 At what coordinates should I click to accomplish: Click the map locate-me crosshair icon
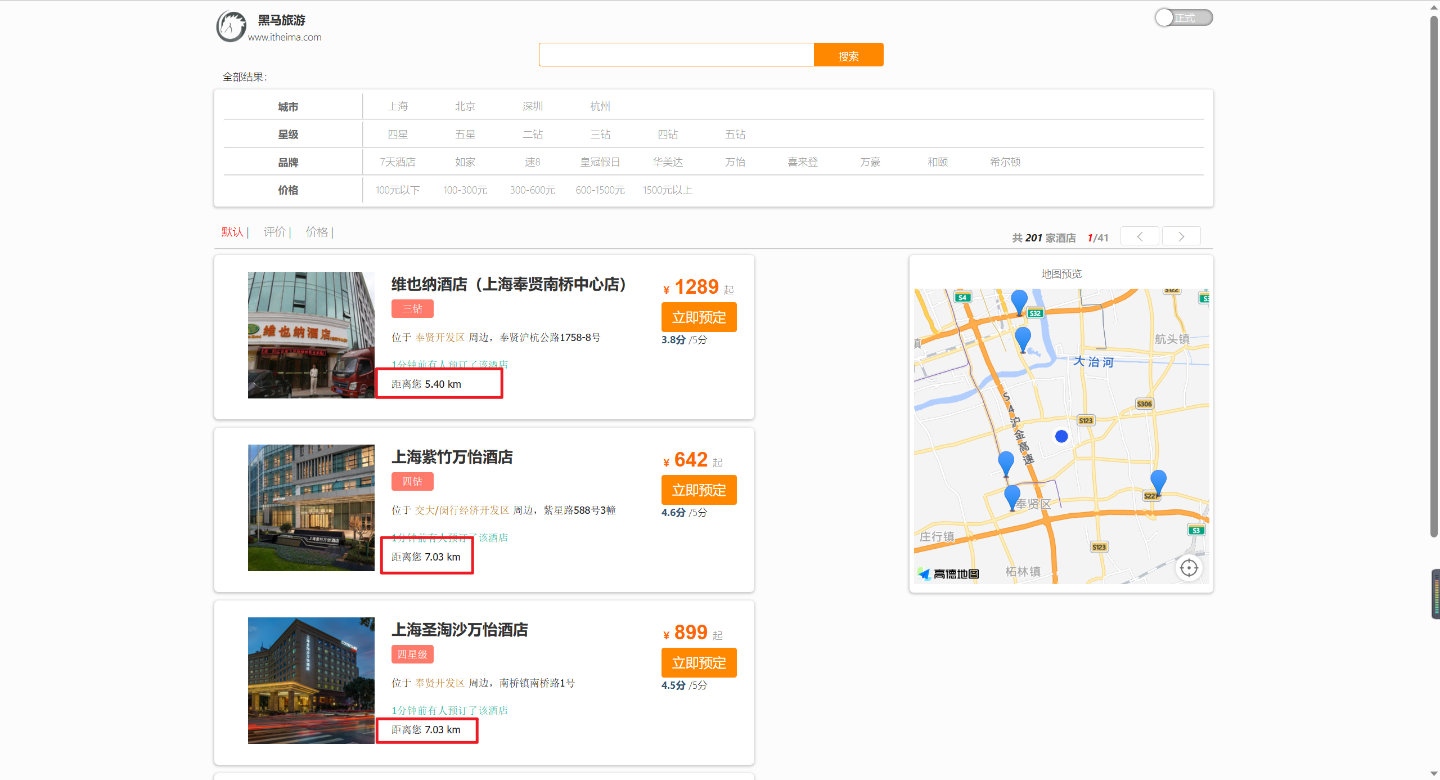coord(1189,568)
